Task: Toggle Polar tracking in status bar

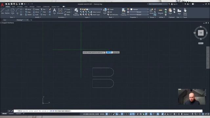Action: (122, 114)
